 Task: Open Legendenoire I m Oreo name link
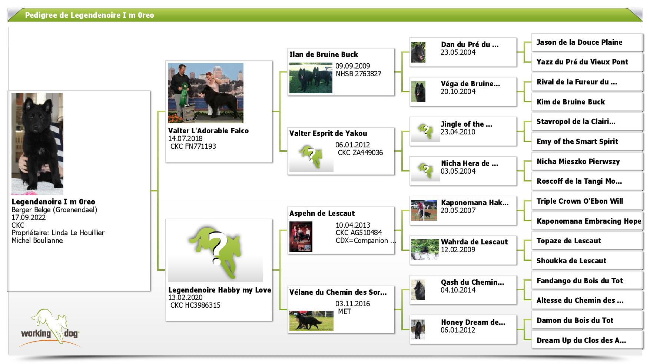pos(53,202)
